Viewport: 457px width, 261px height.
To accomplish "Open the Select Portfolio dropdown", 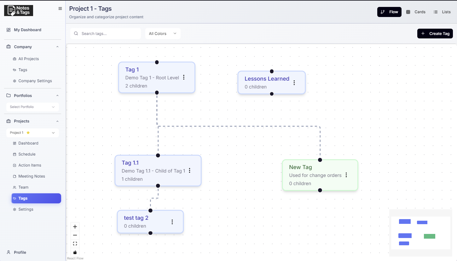I will [32, 107].
